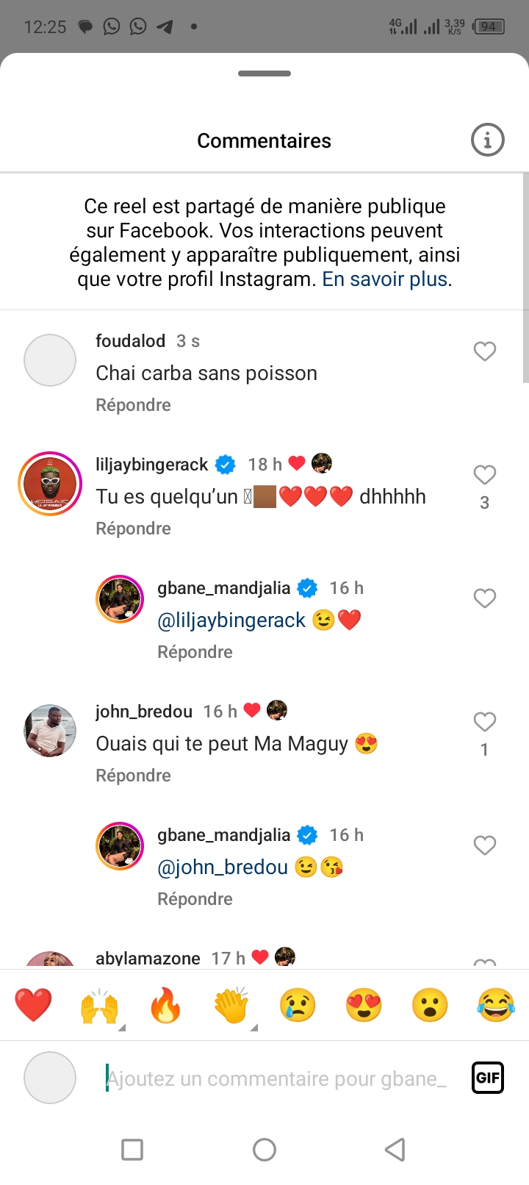Screen dimensions: 529x1185
Task: Insert the crying face emoji
Action: pyautogui.click(x=298, y=1005)
